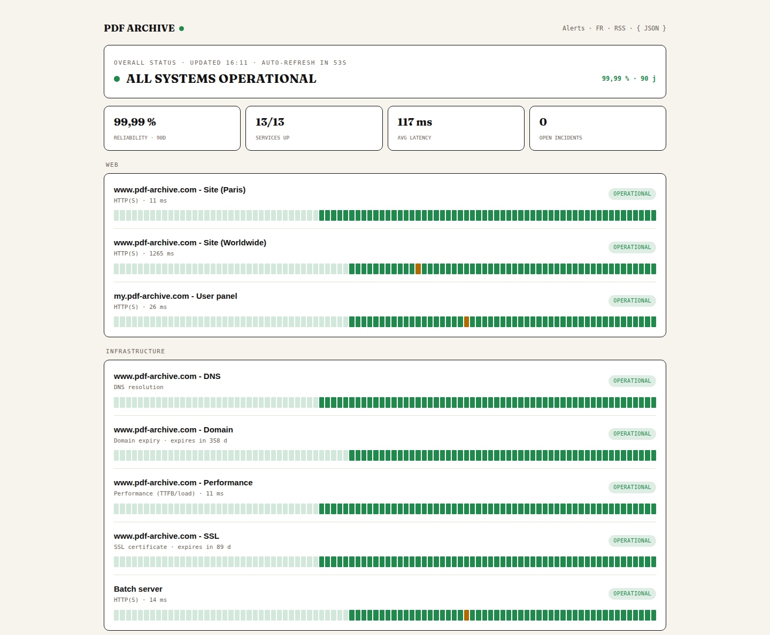
Task: Click the ALL SYSTEMS OPERATIONAL heading
Action: click(221, 79)
